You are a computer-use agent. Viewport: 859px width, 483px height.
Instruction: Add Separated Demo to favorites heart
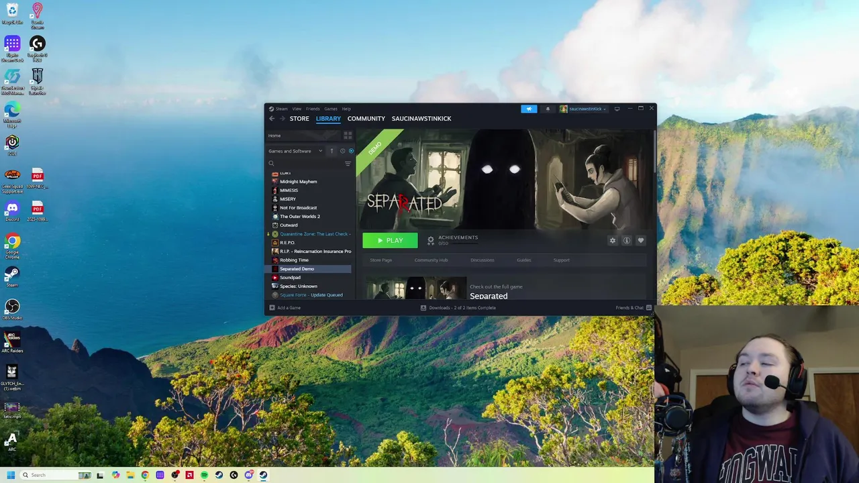641,240
